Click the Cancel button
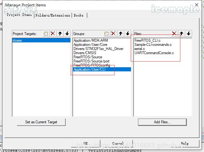 tap(118, 143)
